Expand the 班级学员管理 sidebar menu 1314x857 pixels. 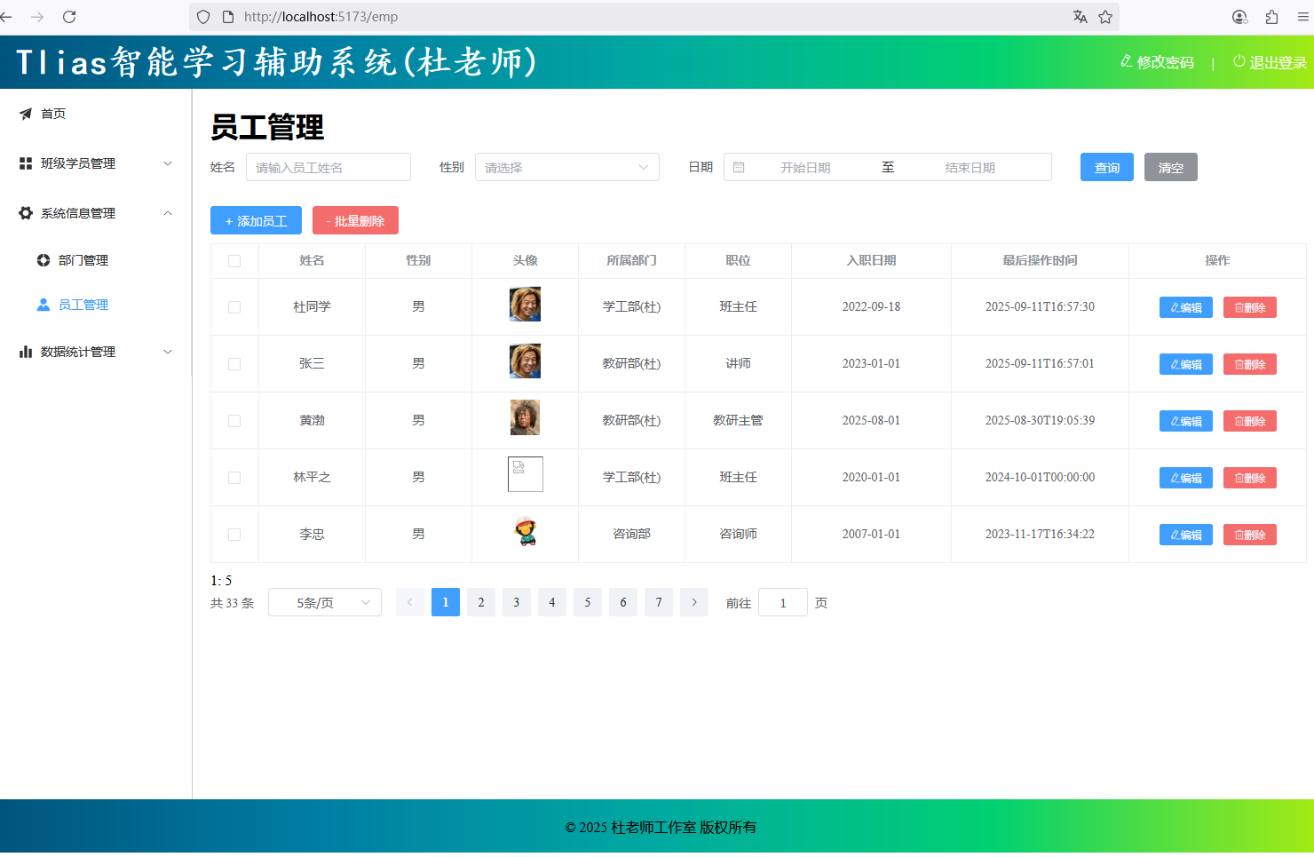(95, 163)
